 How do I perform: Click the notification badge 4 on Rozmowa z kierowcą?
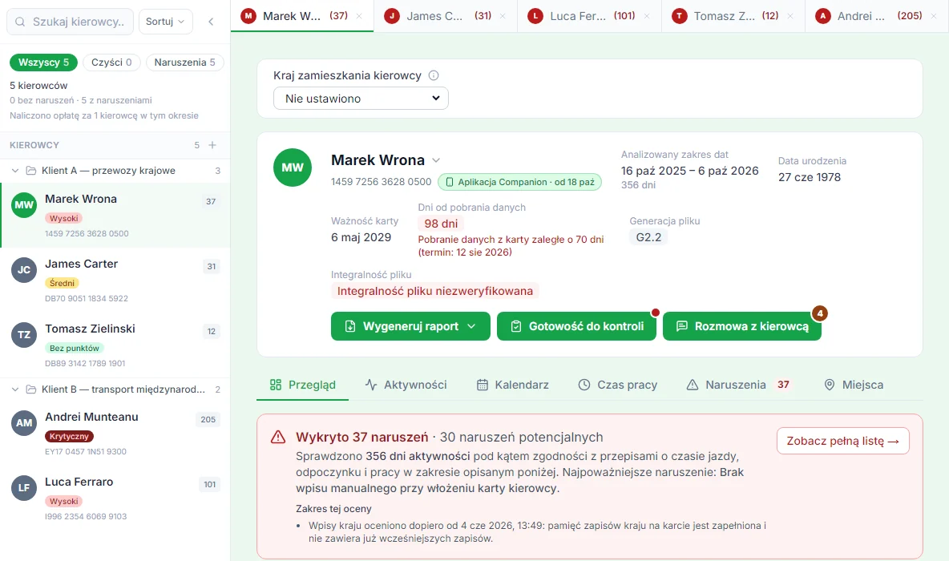tap(819, 313)
